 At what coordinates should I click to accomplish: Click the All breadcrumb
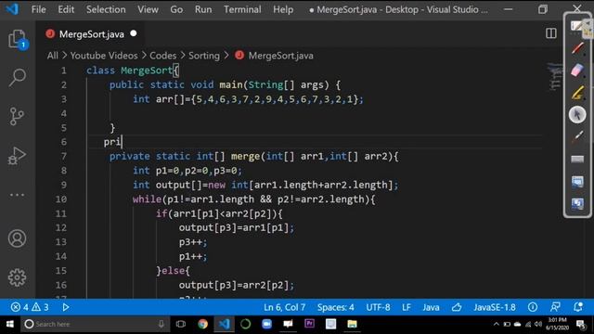tap(52, 56)
